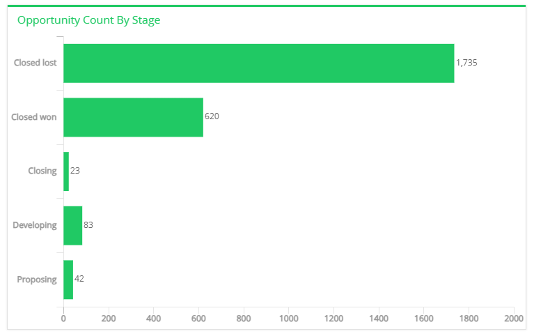Click the 600 tick on the x-axis
Screen dimensions: 534x336
pyautogui.click(x=198, y=319)
